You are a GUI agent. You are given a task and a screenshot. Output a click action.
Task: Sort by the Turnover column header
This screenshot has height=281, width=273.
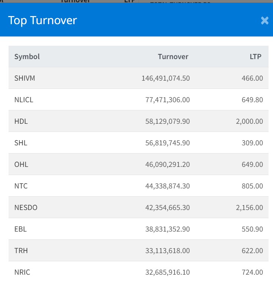173,57
